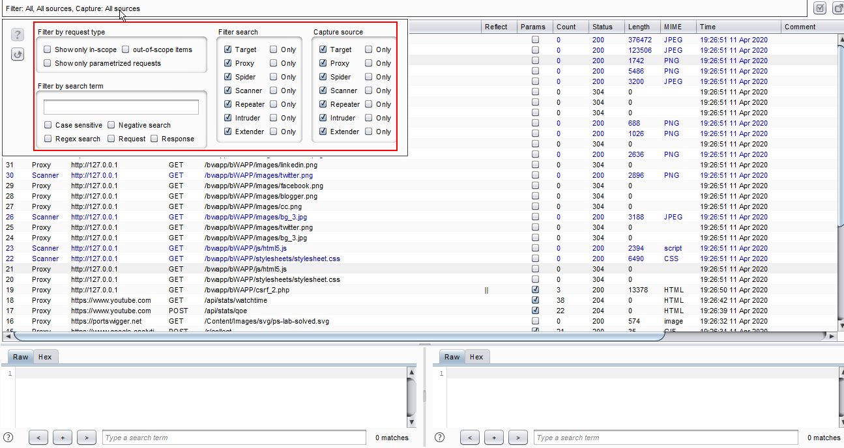
Task: Tick the Response search checkbox
Action: click(x=154, y=139)
